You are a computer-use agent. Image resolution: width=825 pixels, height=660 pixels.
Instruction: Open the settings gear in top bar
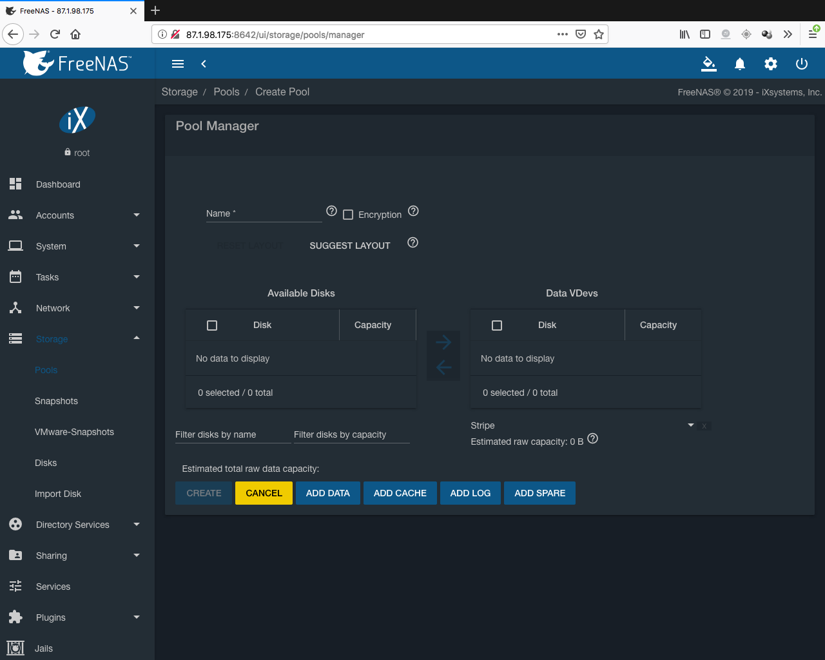(x=770, y=64)
